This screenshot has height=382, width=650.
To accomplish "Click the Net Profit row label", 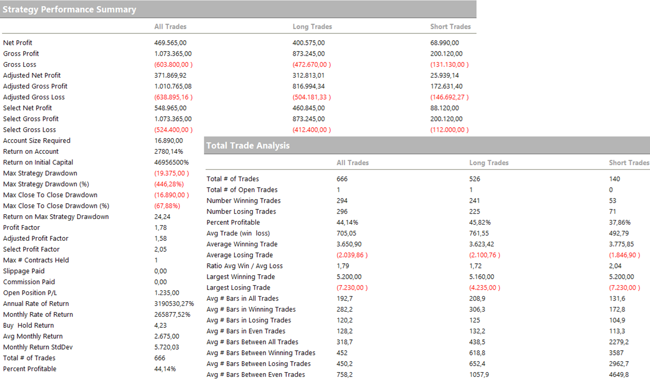I will tap(18, 43).
